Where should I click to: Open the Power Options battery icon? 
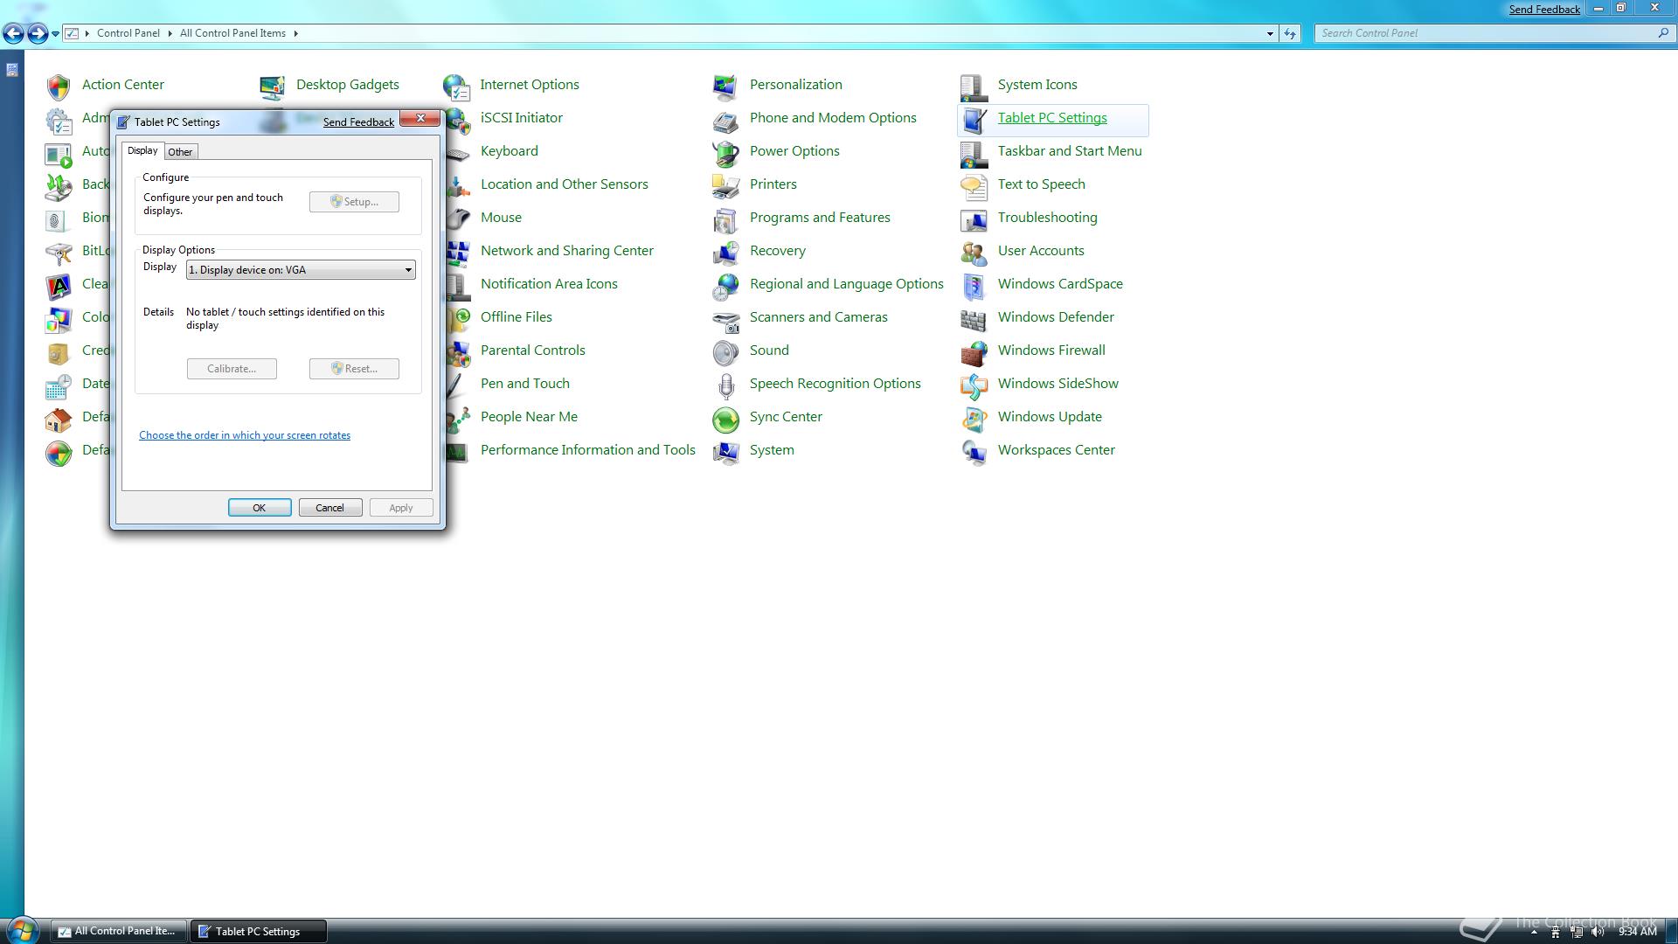tap(725, 153)
